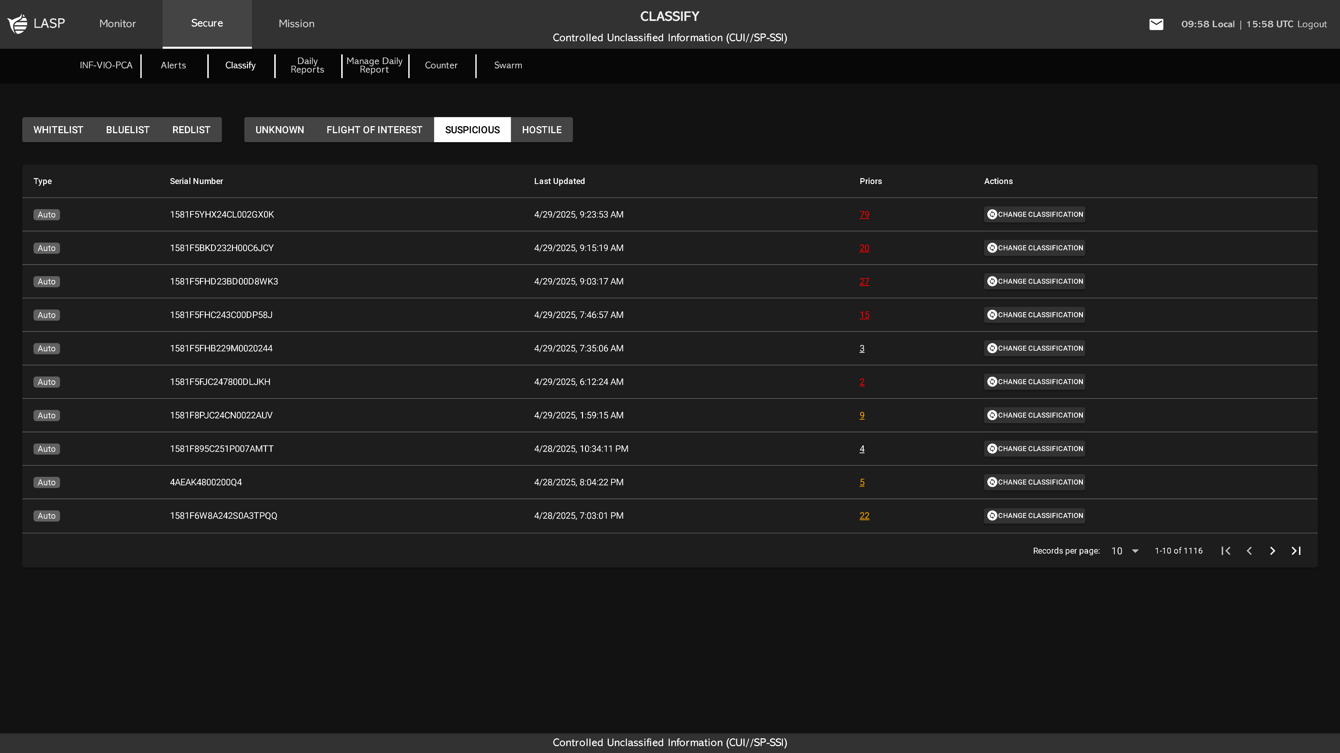1340x753 pixels.
Task: Change classification for 1581F895C251P007AMTT
Action: click(1035, 449)
